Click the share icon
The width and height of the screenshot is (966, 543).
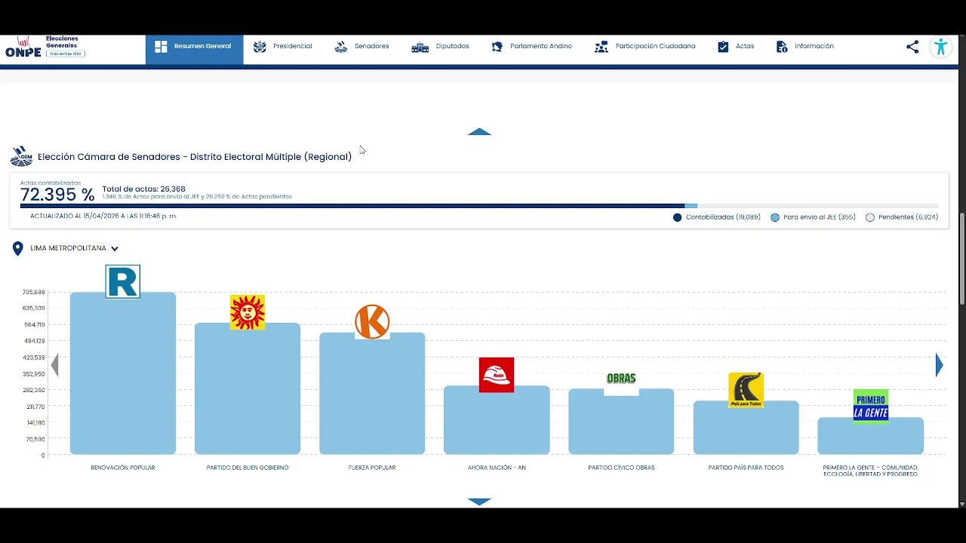click(912, 47)
